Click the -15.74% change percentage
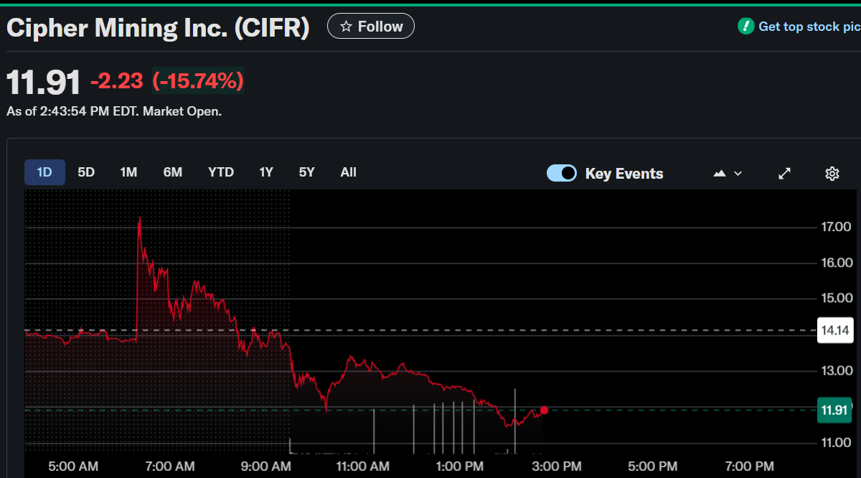 click(x=197, y=81)
